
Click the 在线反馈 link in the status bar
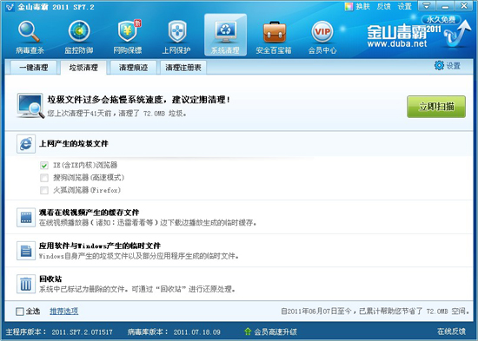(x=451, y=331)
